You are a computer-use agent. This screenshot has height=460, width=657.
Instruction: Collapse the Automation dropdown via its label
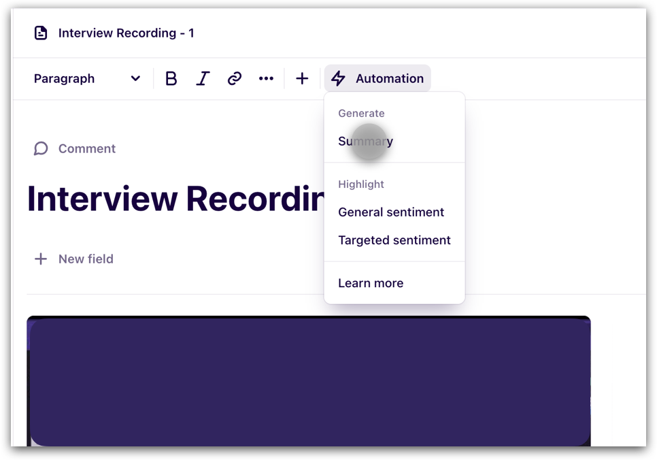389,79
